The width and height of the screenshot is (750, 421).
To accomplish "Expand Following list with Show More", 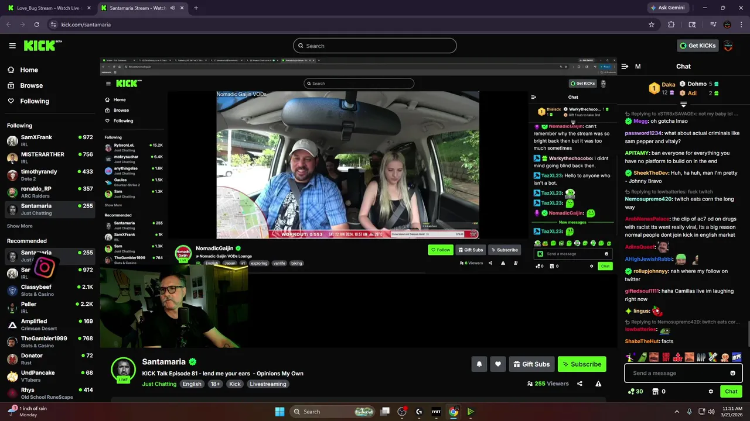I will point(20,226).
